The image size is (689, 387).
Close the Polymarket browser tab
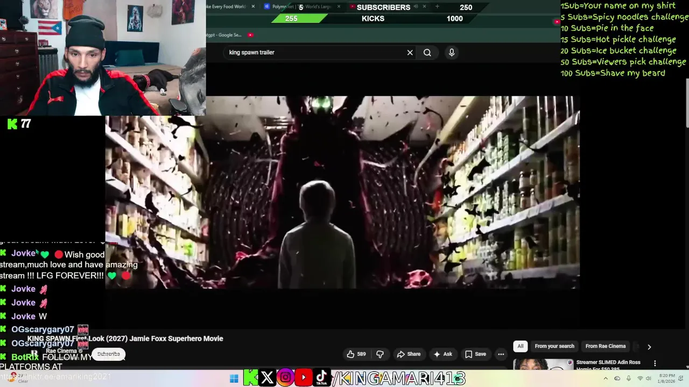click(339, 7)
